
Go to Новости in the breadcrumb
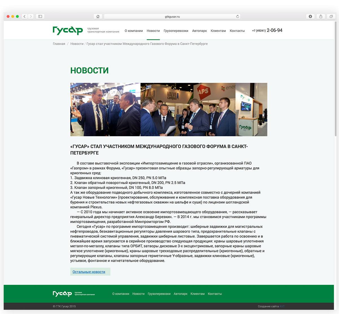77,44
